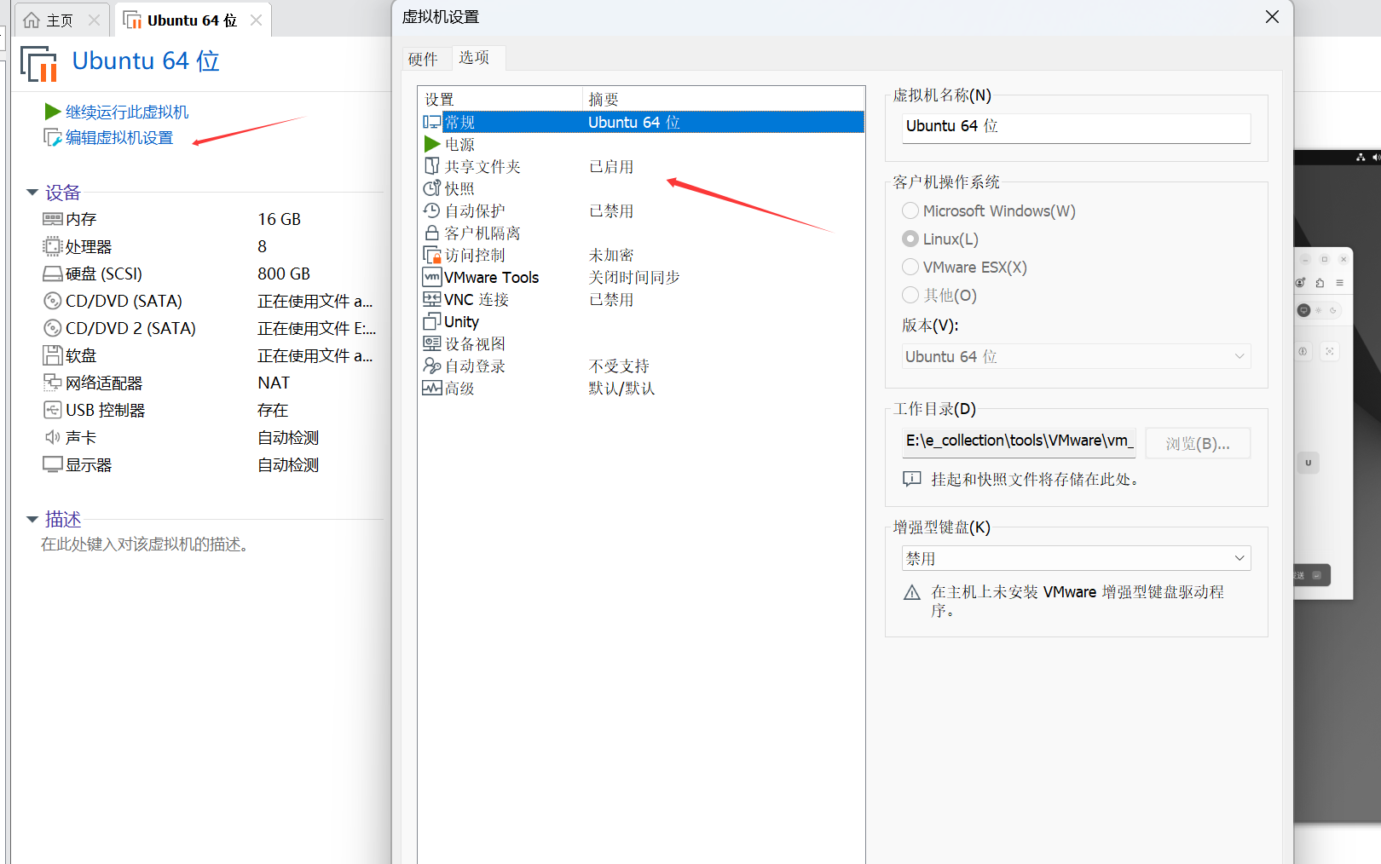Click the 常规 (General) settings icon
Viewport: 1381px width, 864px height.
[432, 123]
